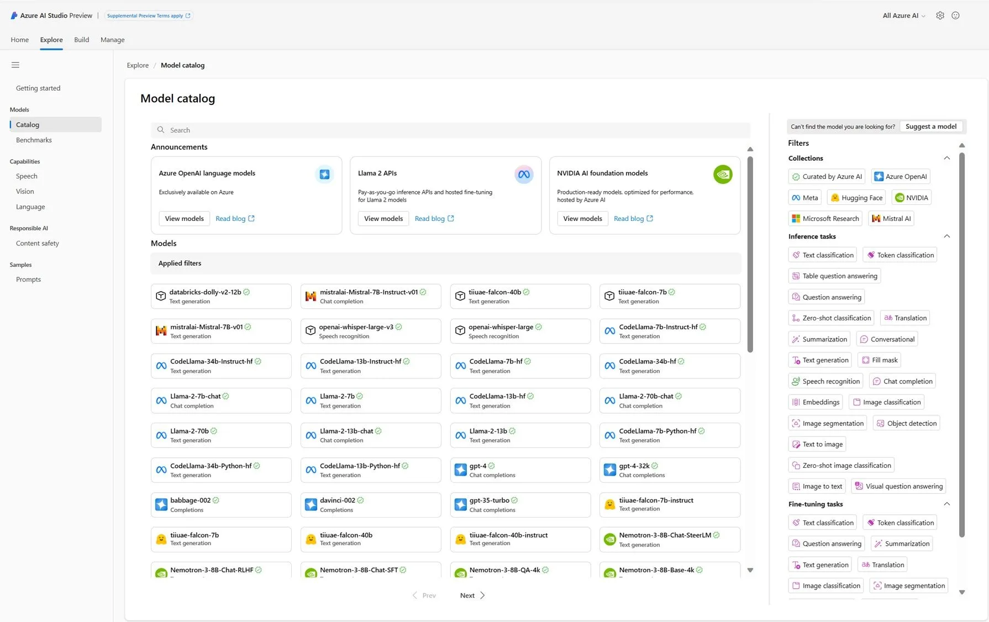Screen dimensions: 989x622
Task: Click the Mistral icon on mistralai-Mistral-7B-v01
Action: coord(161,331)
